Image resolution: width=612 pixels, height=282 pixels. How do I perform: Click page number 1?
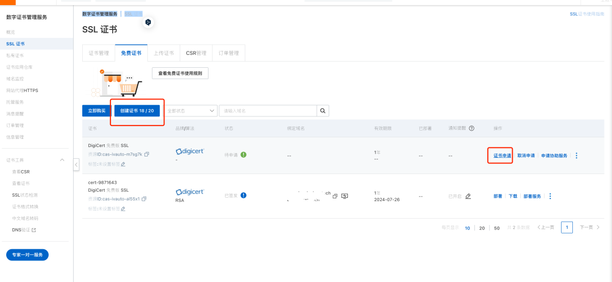(567, 228)
